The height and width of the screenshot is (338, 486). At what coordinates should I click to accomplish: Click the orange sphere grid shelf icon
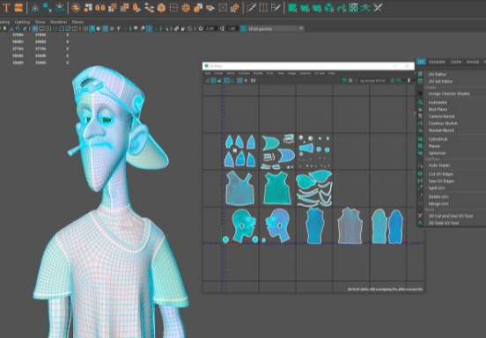click(186, 8)
